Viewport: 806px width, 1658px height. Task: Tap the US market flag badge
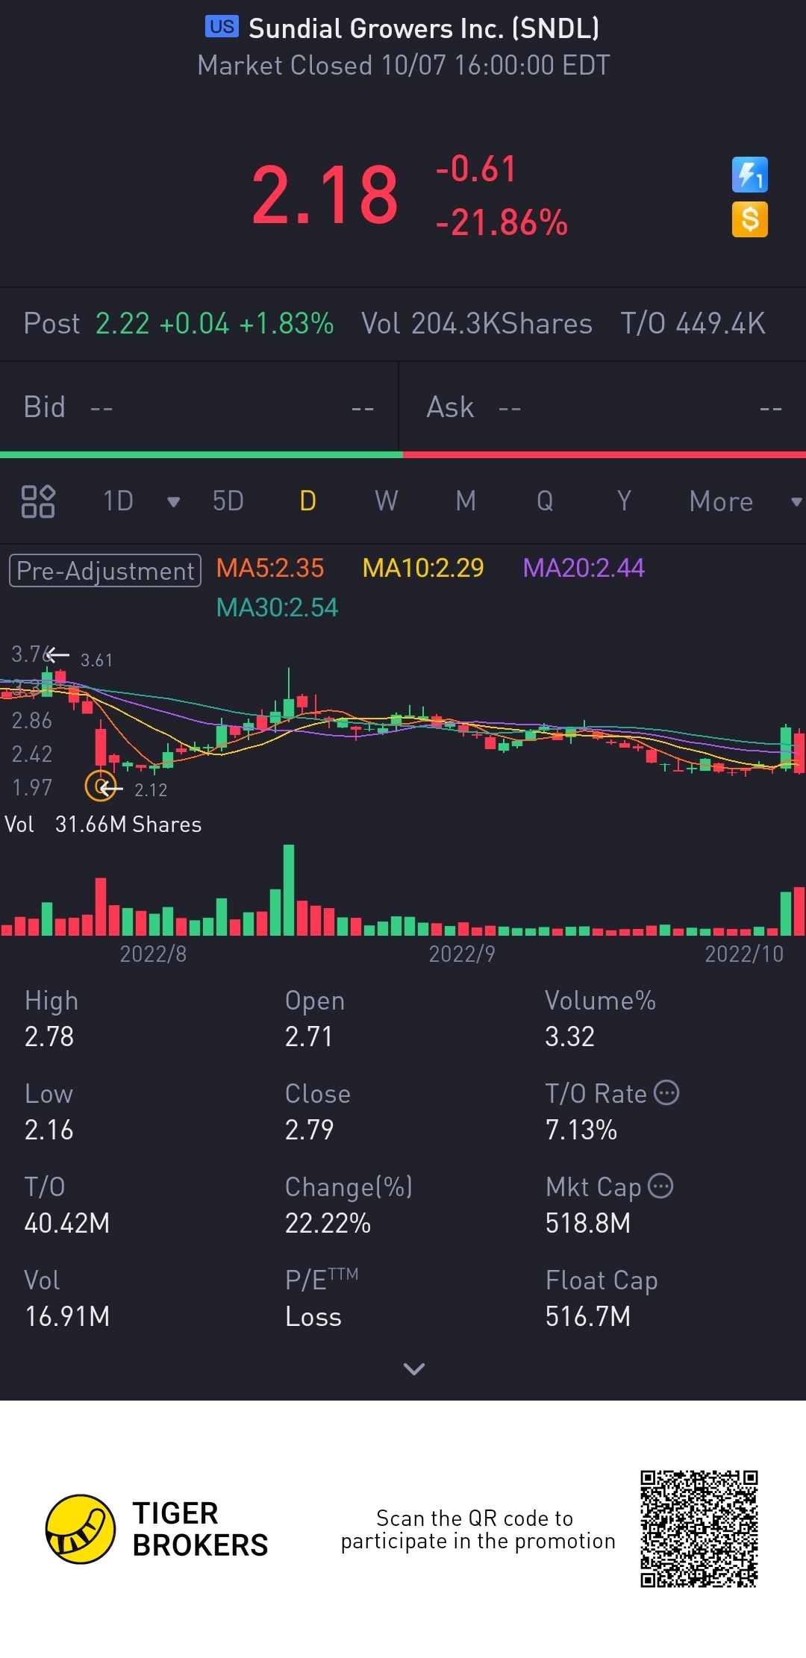[222, 27]
